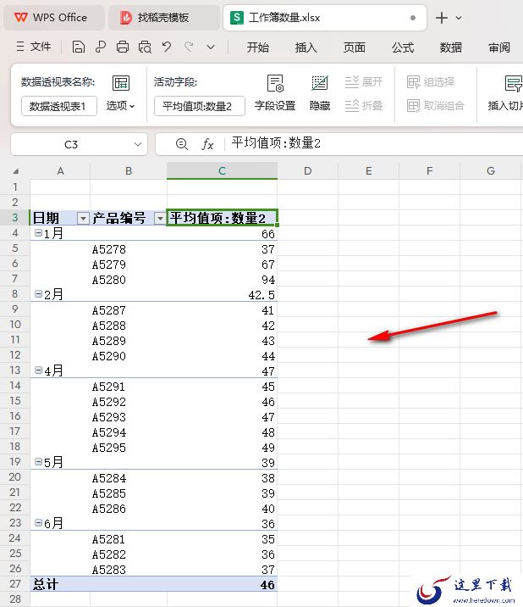The image size is (523, 607).
Task: Click the 插入切片器 insert slicer button
Action: [505, 93]
